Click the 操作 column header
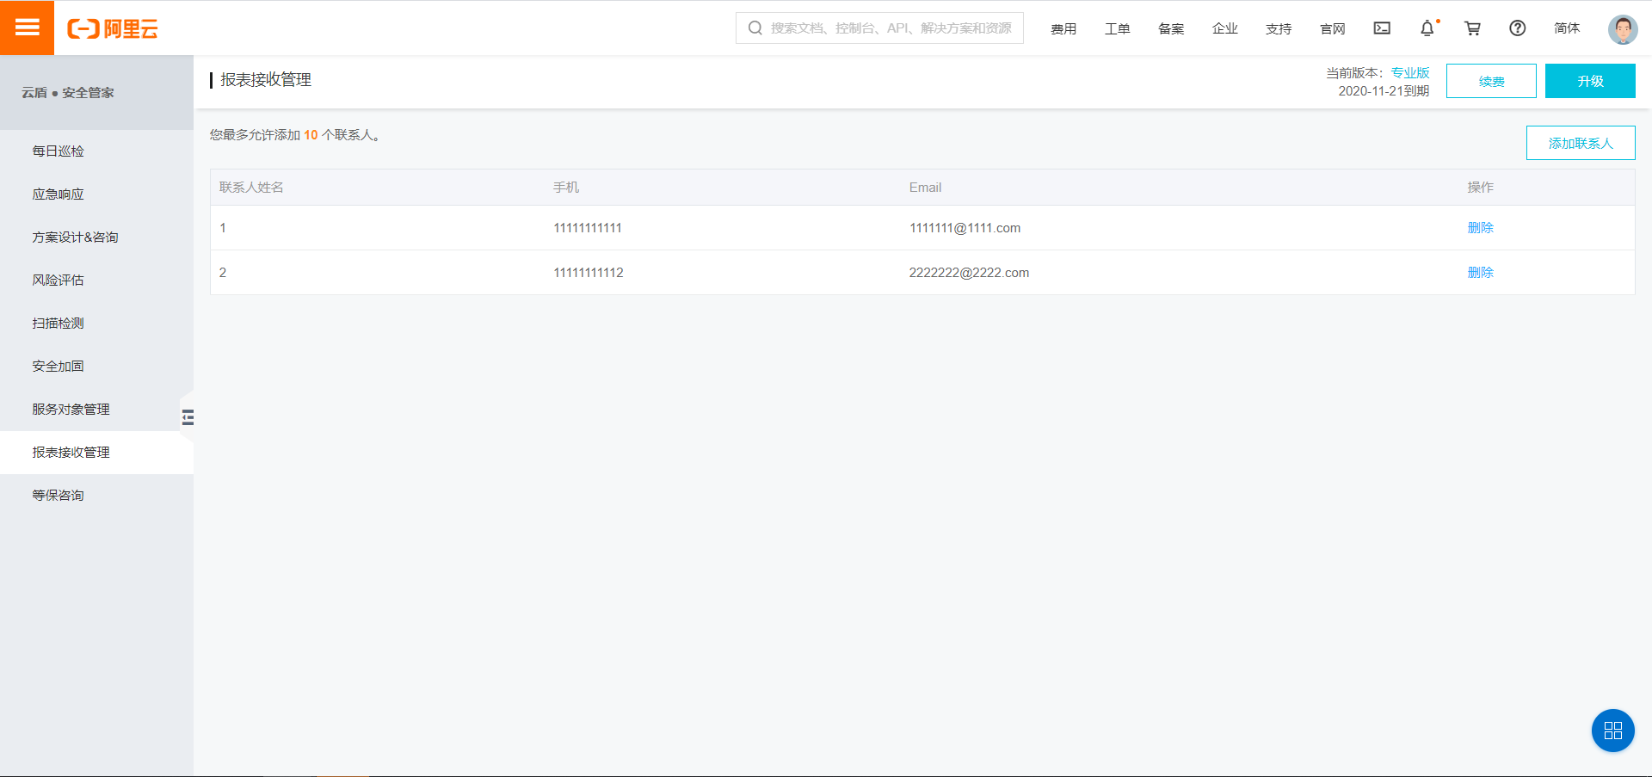Image resolution: width=1652 pixels, height=777 pixels. click(x=1480, y=188)
